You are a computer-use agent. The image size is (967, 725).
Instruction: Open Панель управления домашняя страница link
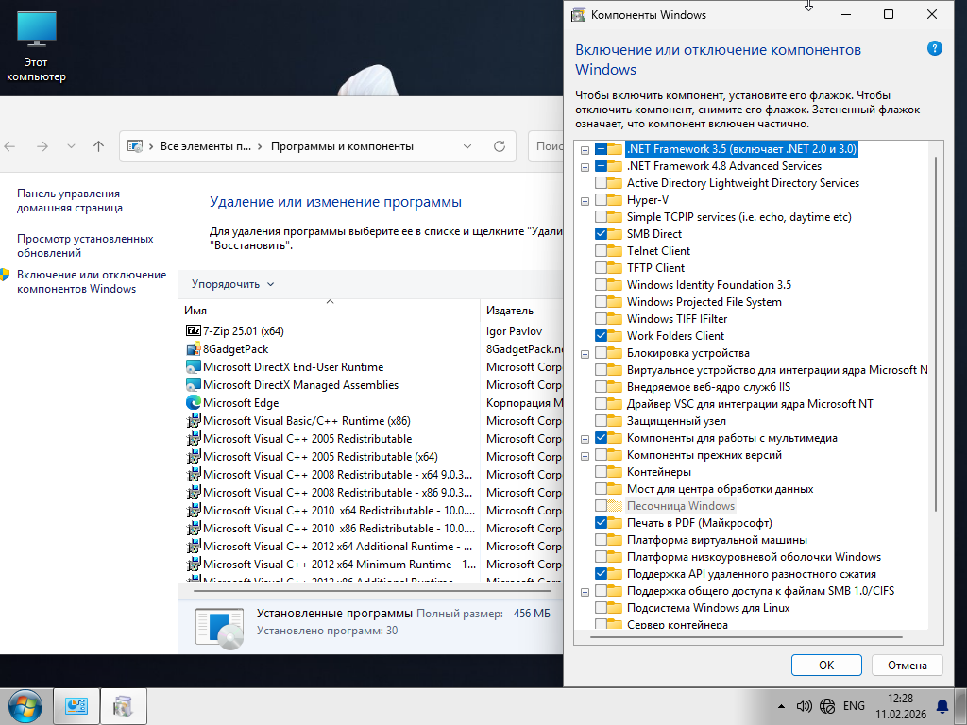(76, 200)
